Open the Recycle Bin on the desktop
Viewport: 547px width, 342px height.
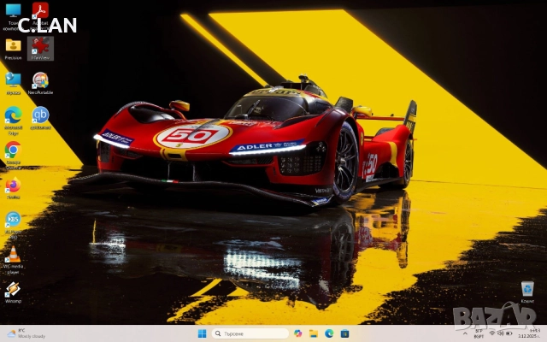[x=527, y=289]
